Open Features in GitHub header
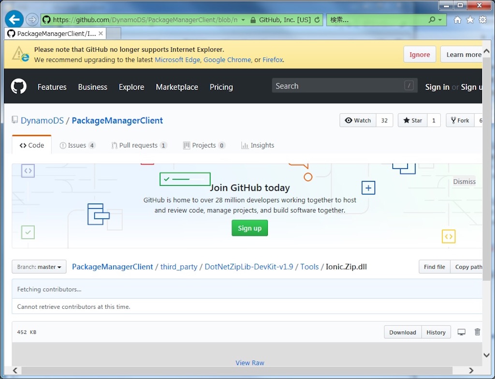 pyautogui.click(x=52, y=87)
